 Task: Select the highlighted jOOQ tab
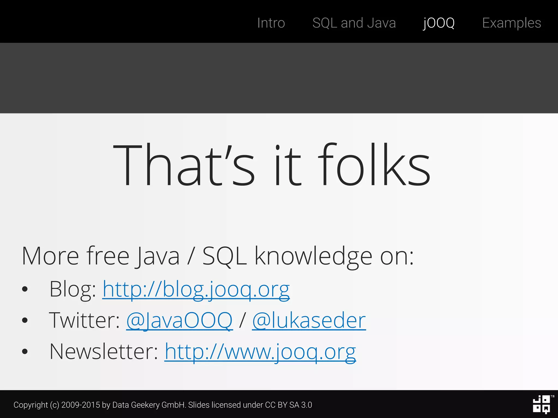click(x=439, y=23)
